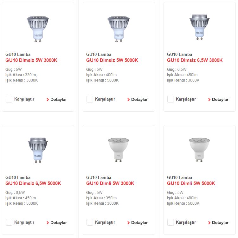
Task: Tick Karşılaştır checkbox for Dimsiz 5W 3000K
Action: (x=9, y=99)
